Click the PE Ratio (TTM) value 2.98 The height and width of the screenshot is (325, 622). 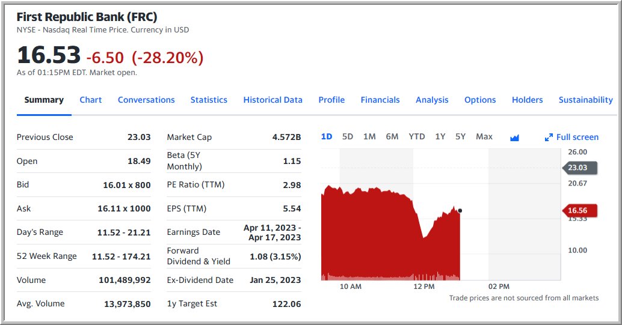pos(292,185)
